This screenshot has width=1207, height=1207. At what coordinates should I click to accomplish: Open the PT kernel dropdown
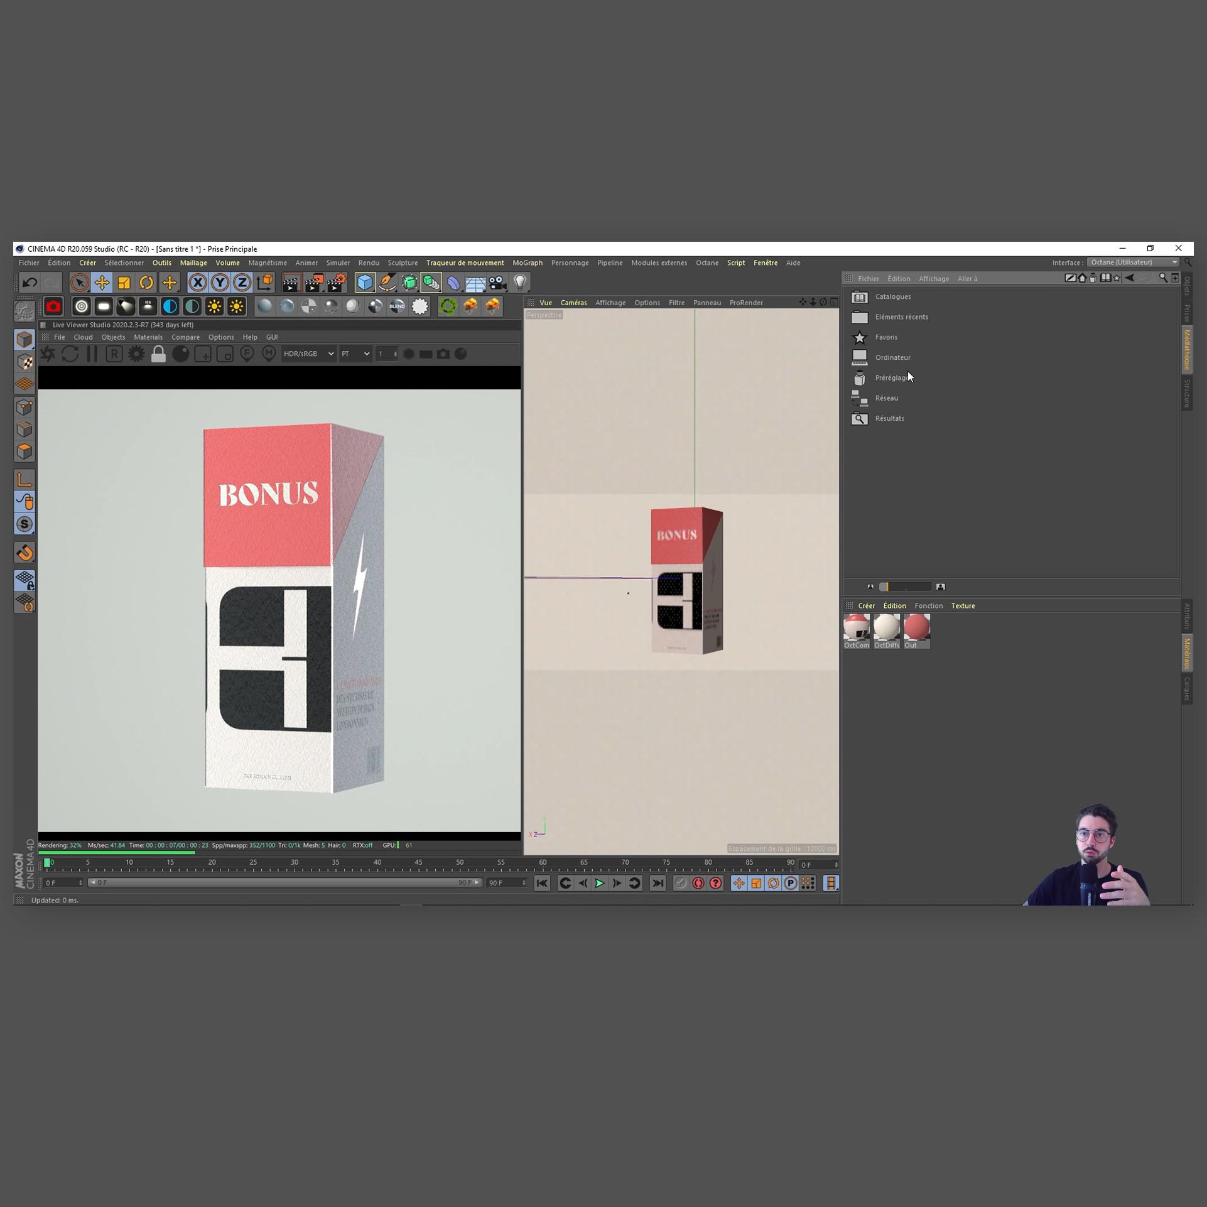point(355,354)
